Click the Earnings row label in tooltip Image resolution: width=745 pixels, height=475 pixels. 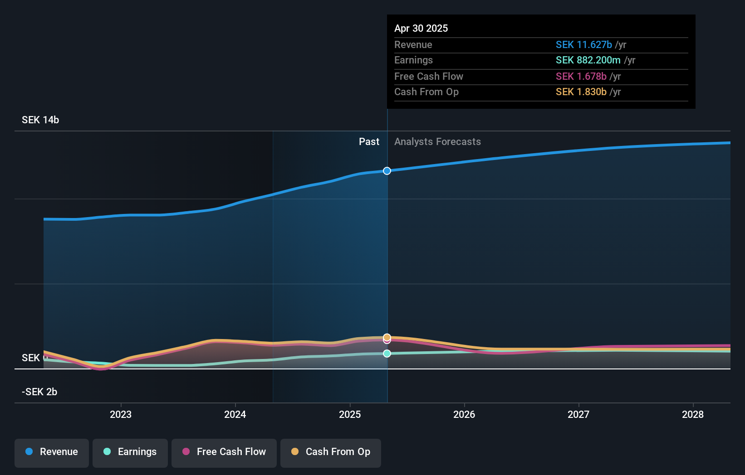pyautogui.click(x=413, y=60)
